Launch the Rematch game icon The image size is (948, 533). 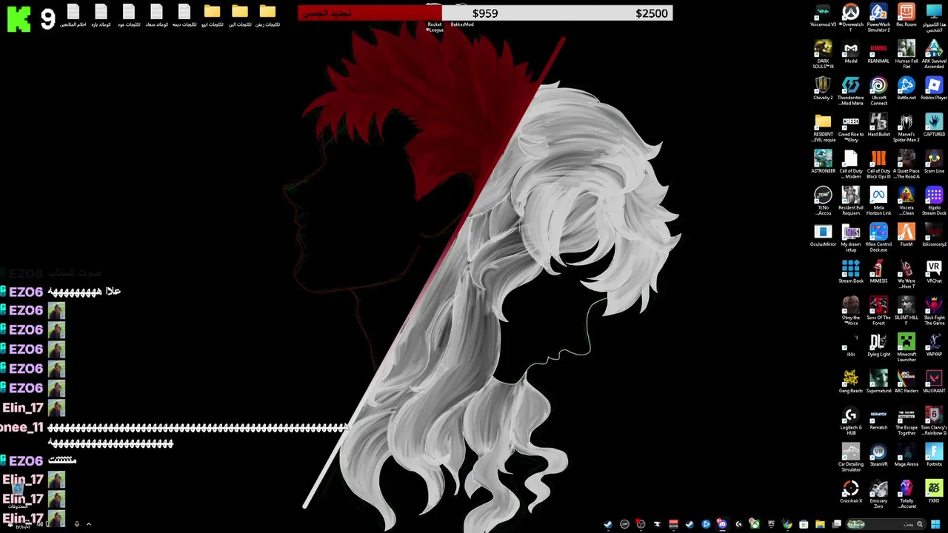[878, 419]
